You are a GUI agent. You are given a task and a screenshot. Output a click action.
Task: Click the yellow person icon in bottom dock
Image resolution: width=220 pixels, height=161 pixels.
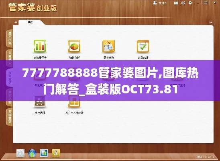pyautogui.click(x=56, y=153)
